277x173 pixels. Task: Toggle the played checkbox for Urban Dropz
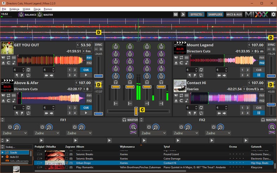(x=67, y=163)
